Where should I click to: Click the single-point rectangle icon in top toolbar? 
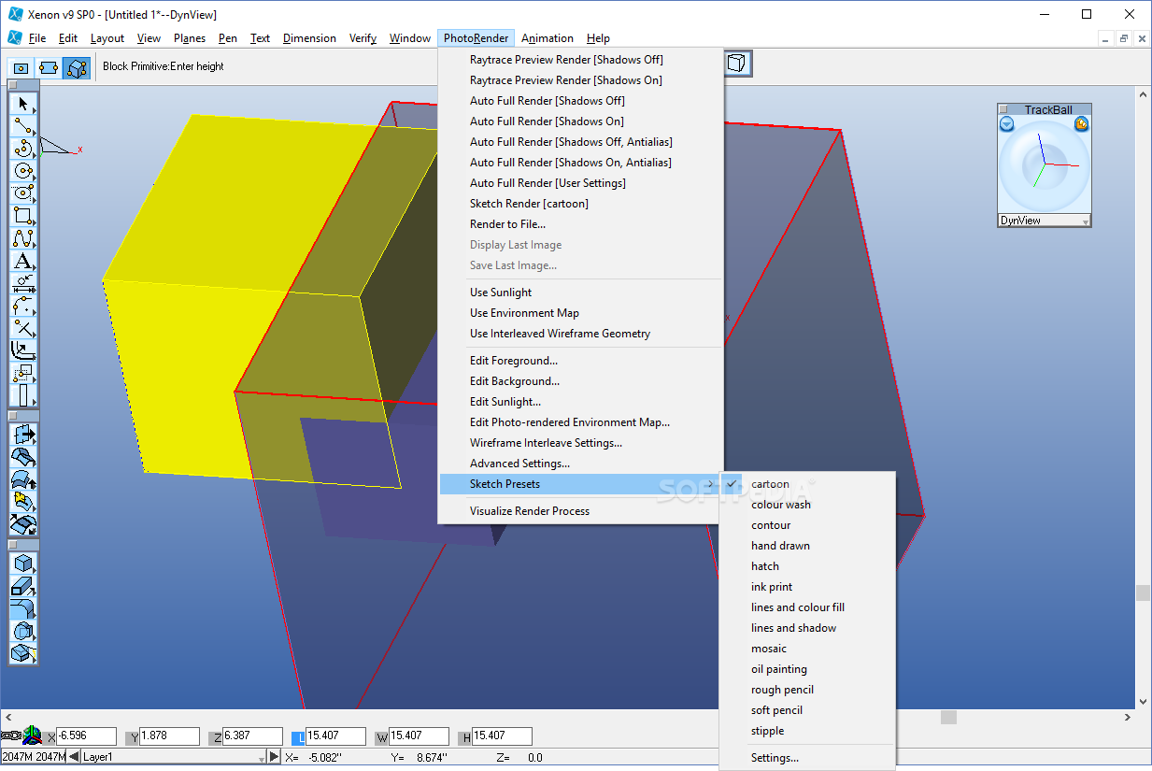[x=21, y=67]
